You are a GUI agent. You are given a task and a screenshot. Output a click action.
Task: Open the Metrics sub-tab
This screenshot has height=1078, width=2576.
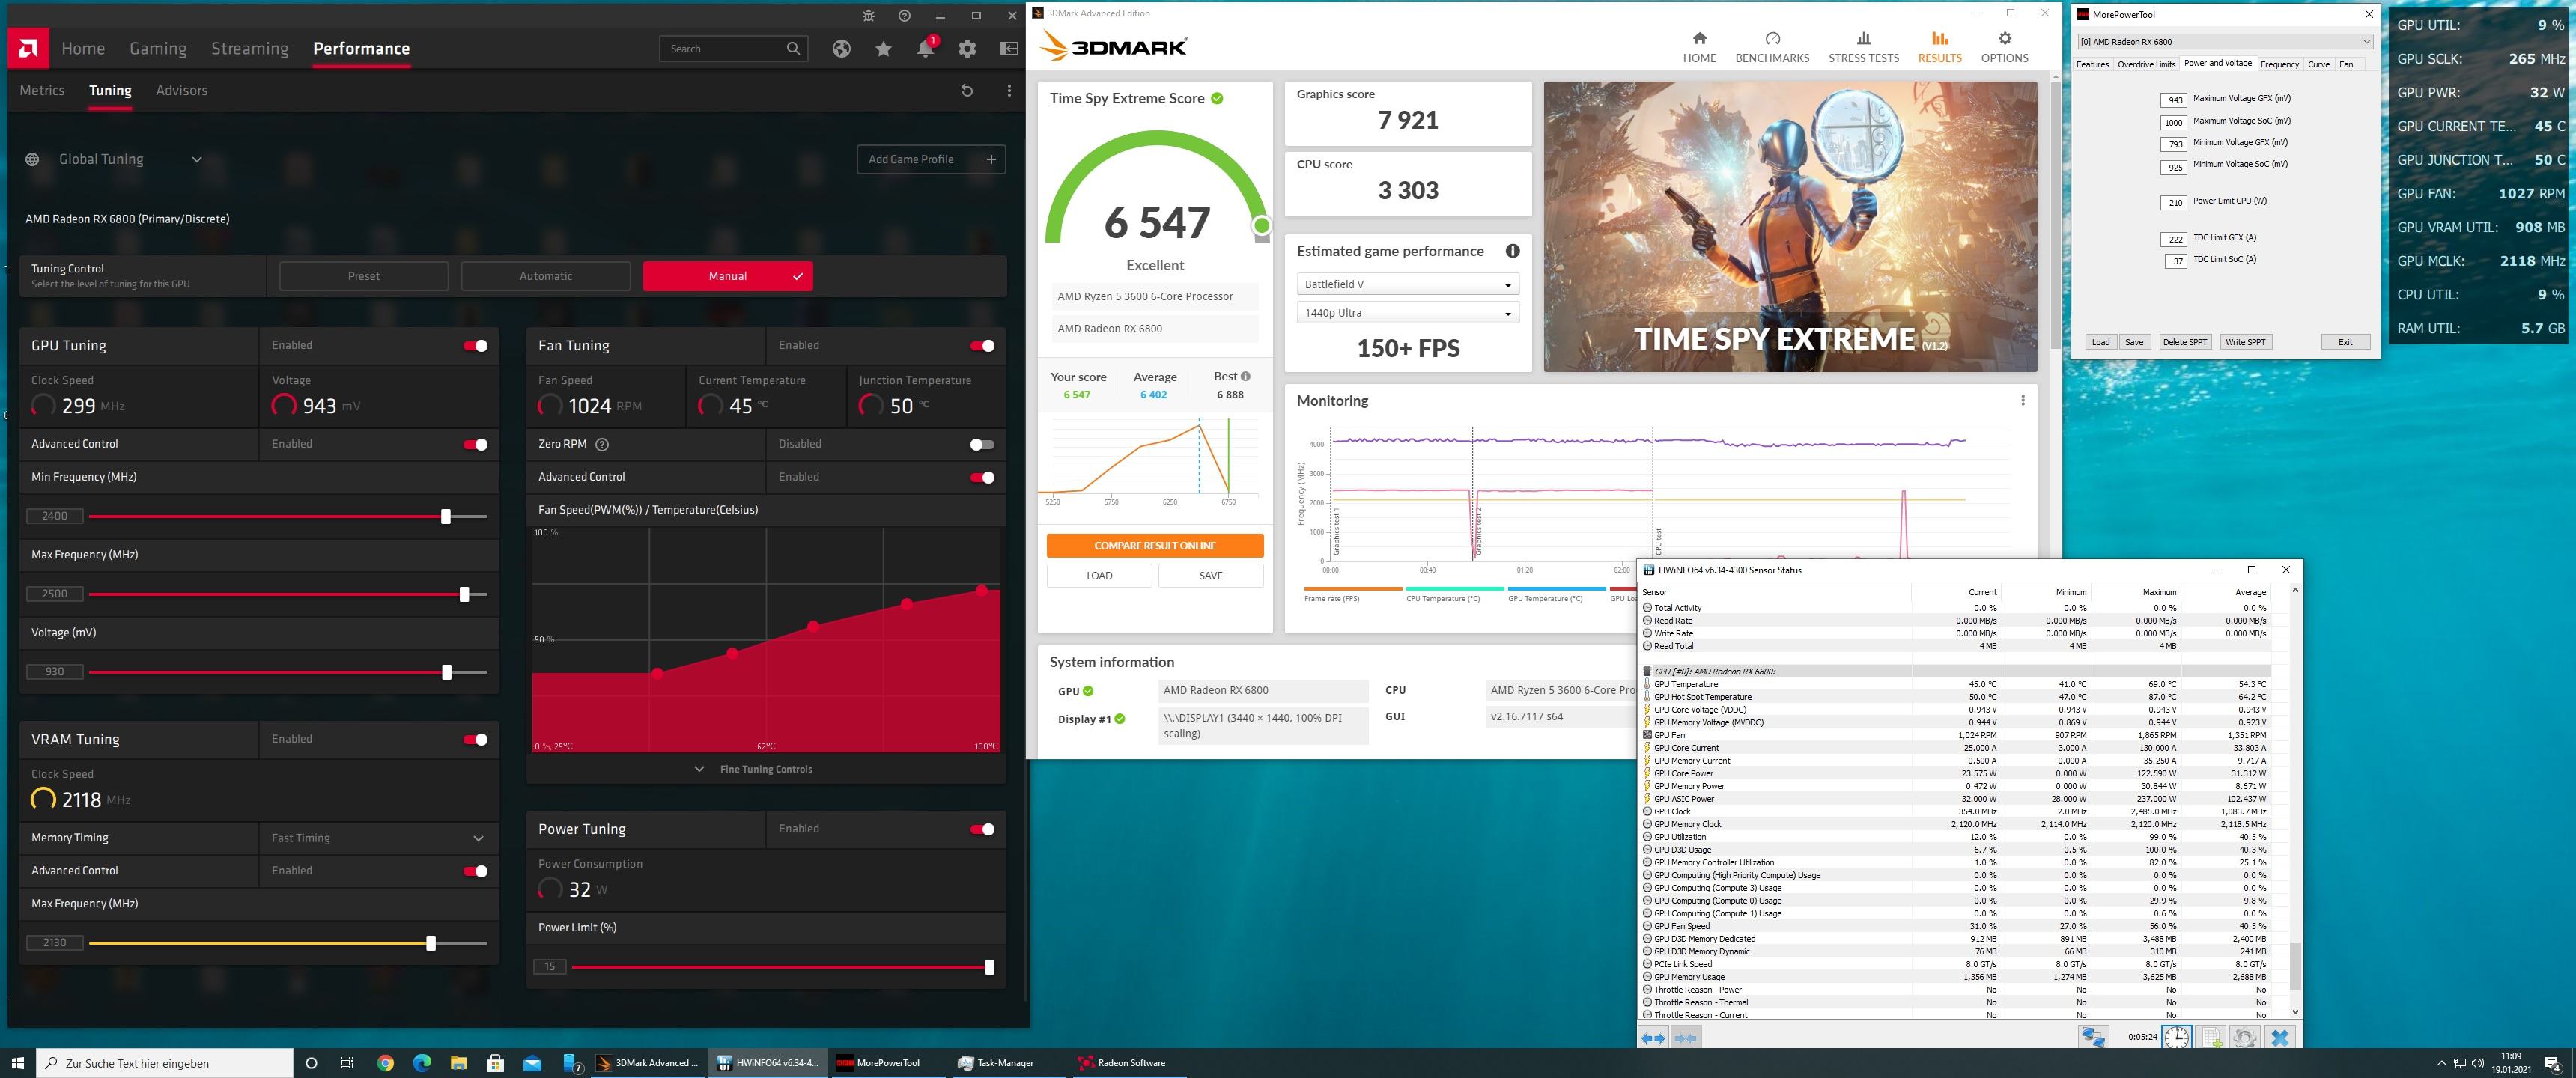click(x=42, y=90)
